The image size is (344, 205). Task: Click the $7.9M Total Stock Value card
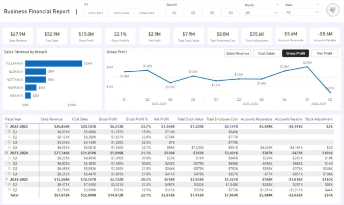coord(188,36)
